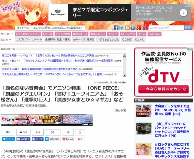Open the ちょいエロ category
The image size is (194, 159).
(x=155, y=34)
